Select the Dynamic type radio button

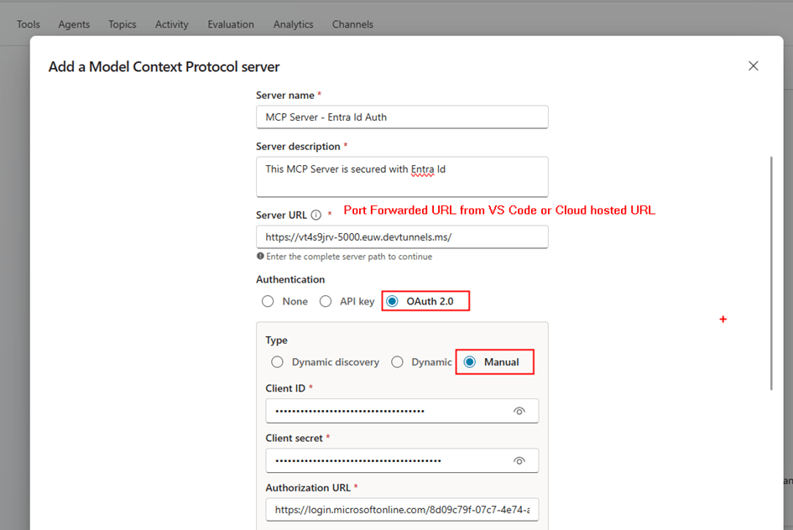[x=398, y=362]
